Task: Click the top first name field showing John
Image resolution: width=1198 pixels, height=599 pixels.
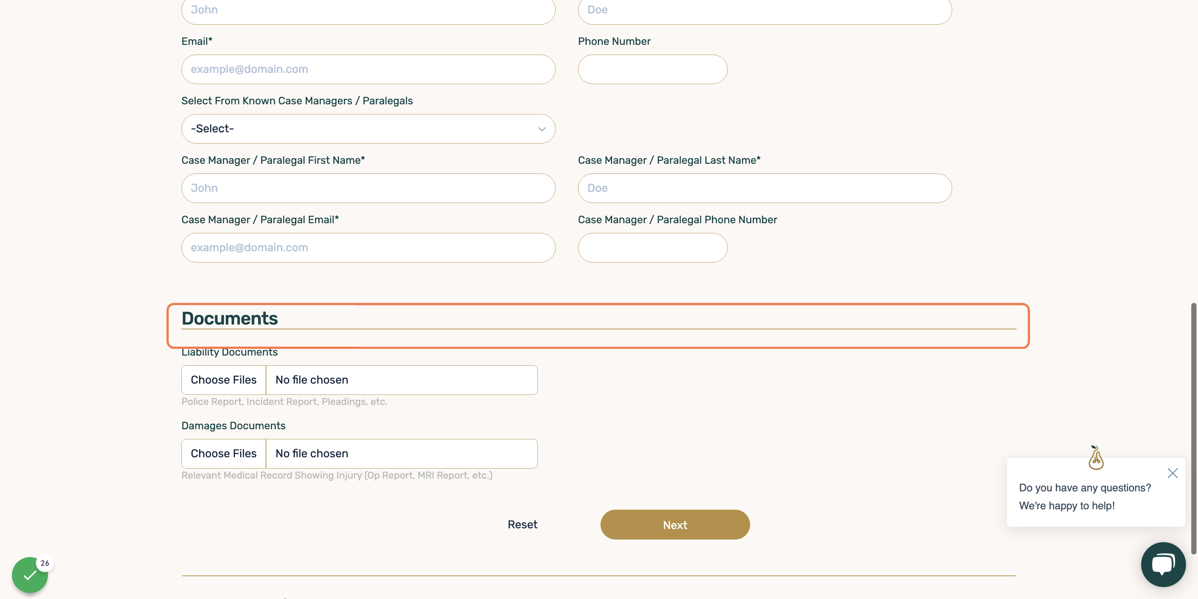Action: point(368,10)
